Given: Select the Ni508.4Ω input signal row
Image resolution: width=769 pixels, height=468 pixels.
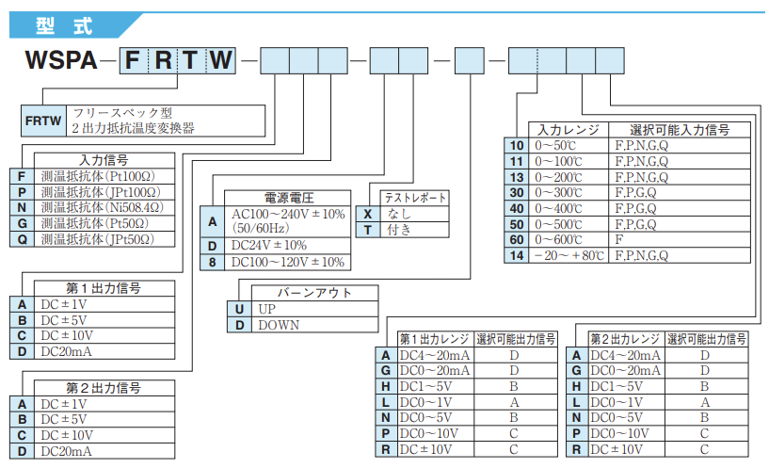Looking at the screenshot, I should (104, 207).
